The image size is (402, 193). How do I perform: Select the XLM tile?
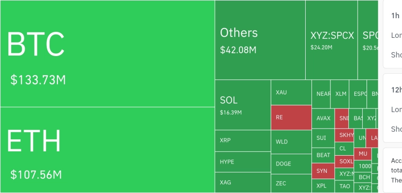click(x=340, y=94)
